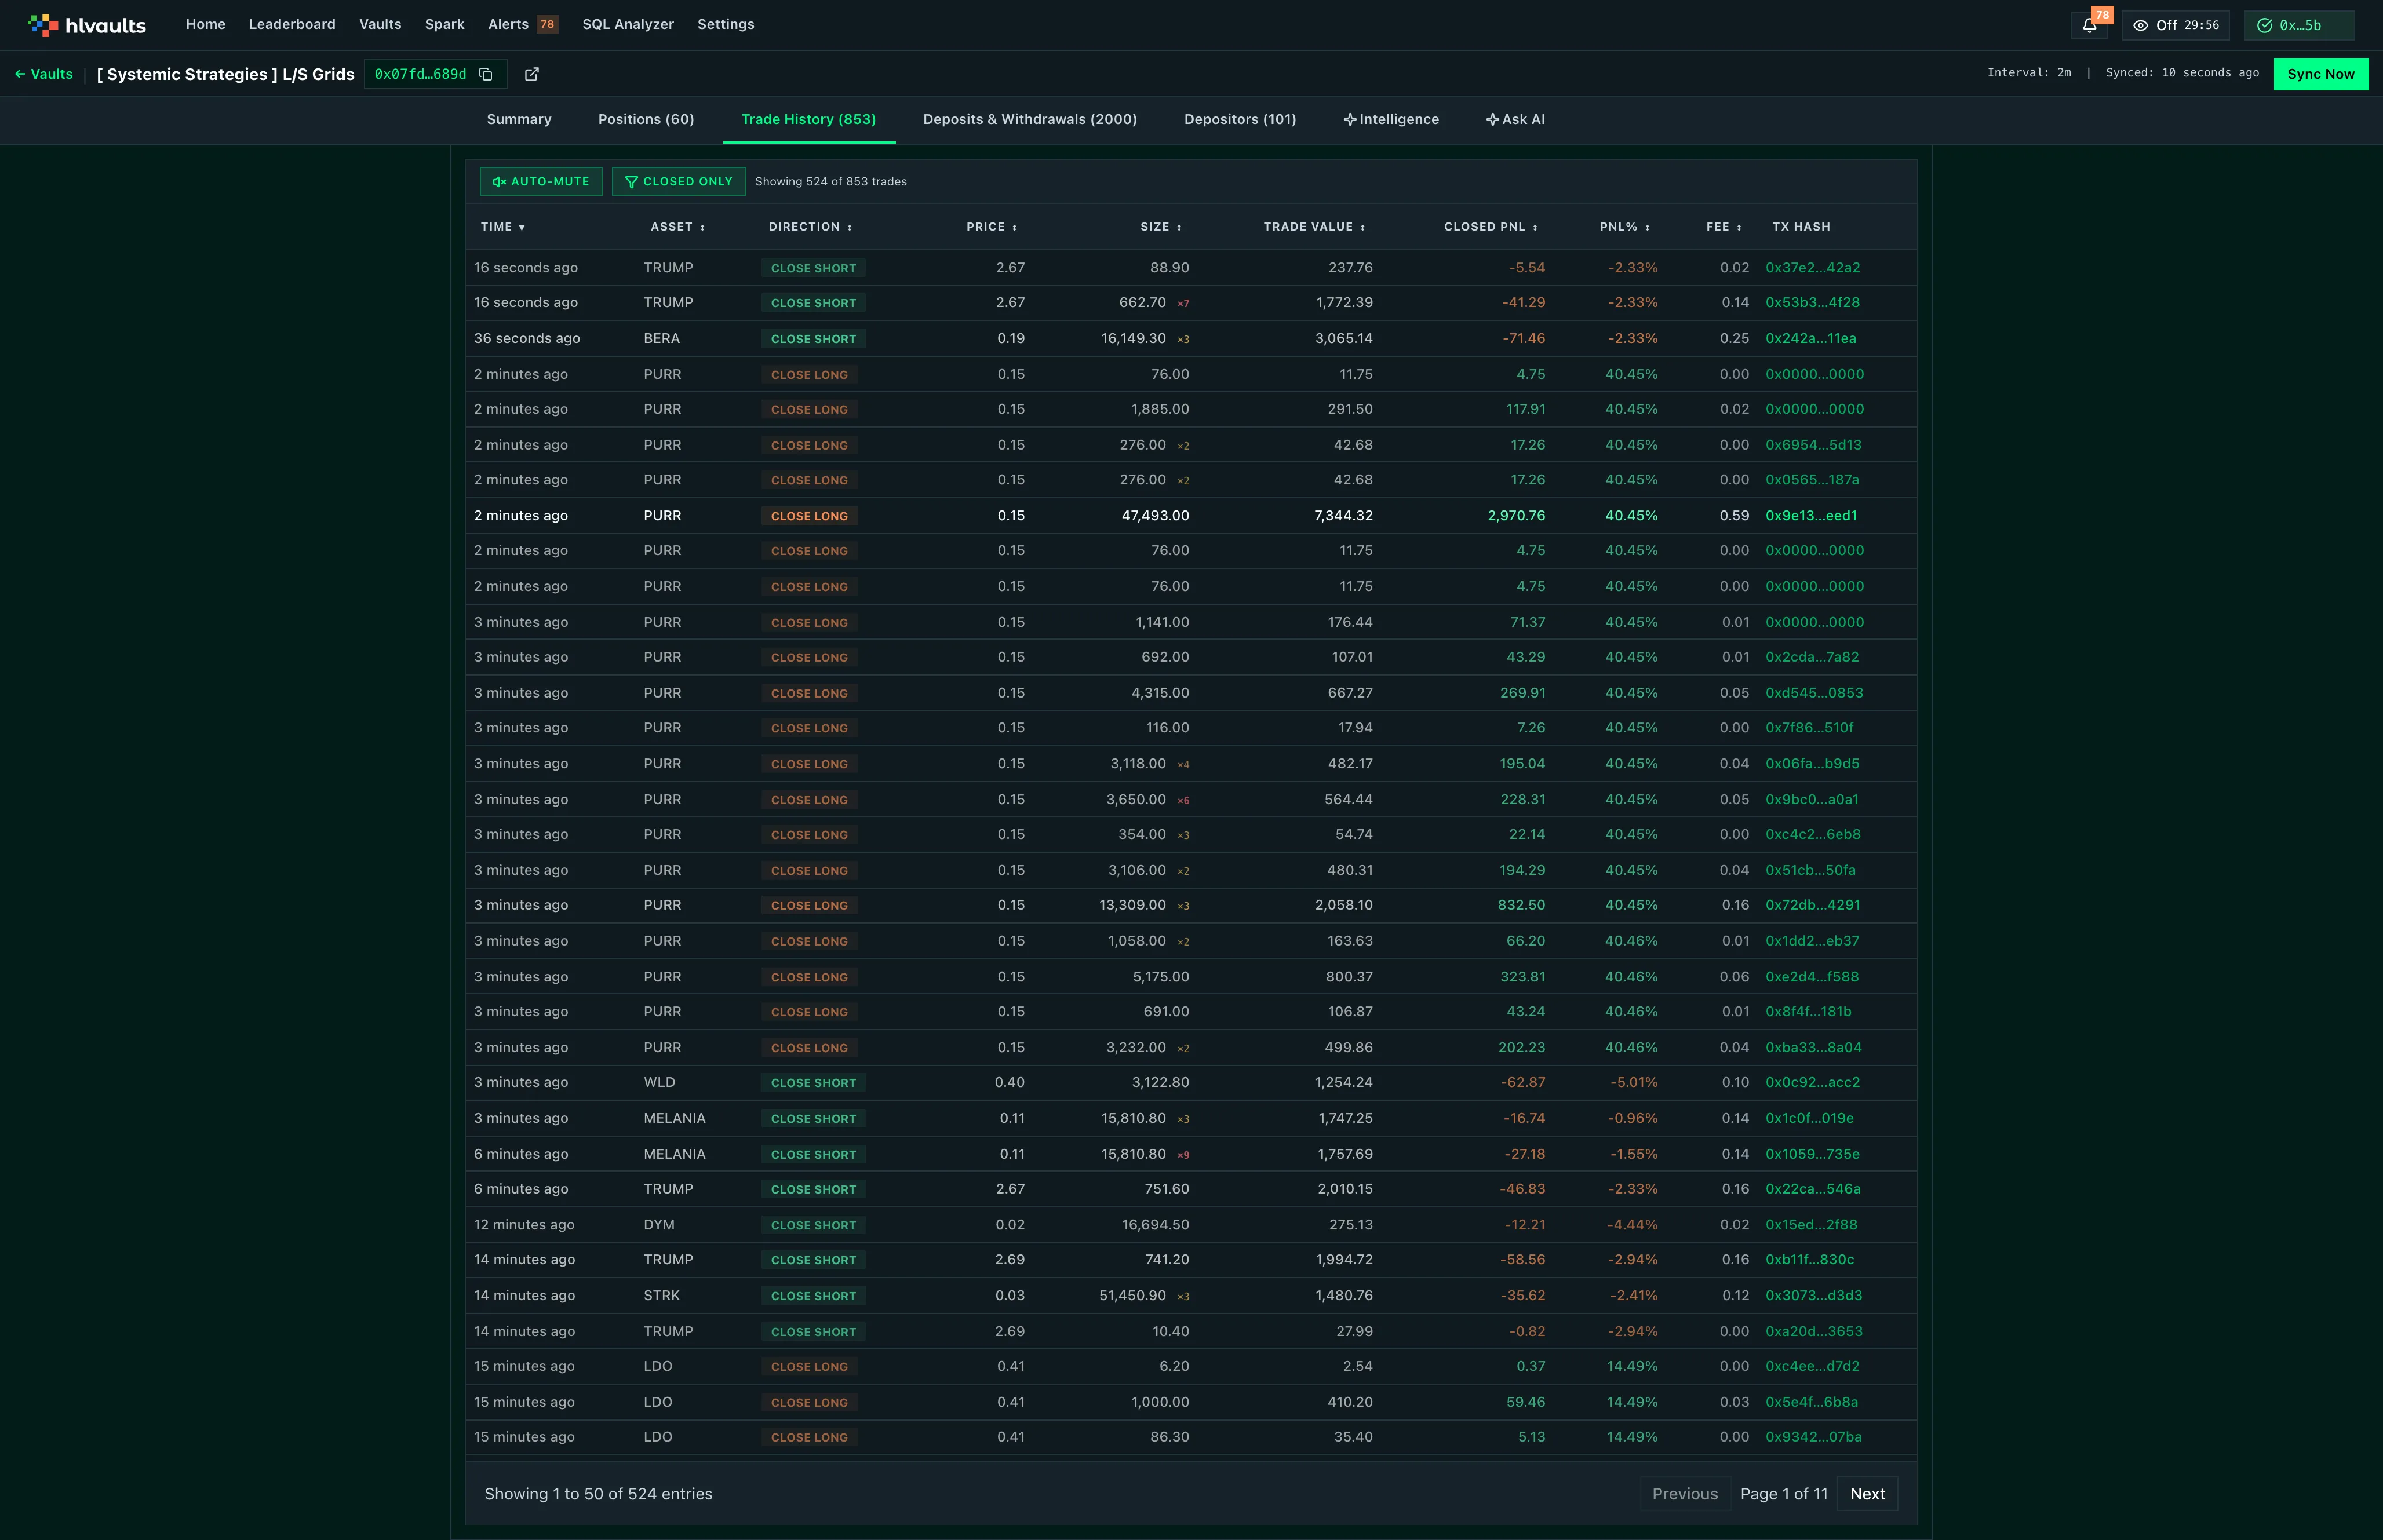
Task: Open the 0x…5b wallet button
Action: [2299, 25]
